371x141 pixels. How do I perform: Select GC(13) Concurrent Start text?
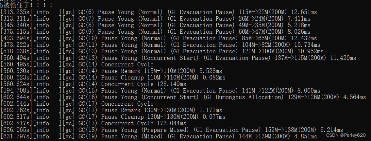tap(170, 58)
